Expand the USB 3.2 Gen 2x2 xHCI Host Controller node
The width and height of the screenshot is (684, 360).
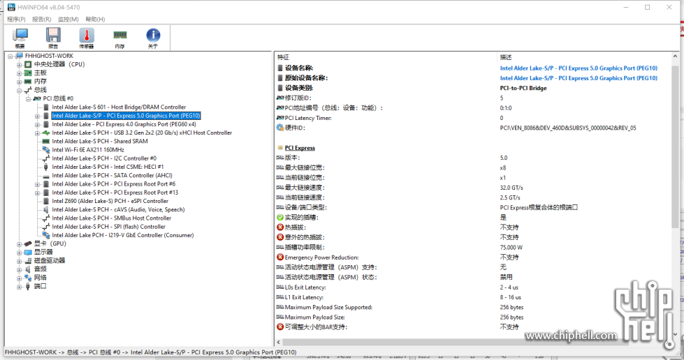[x=37, y=133]
